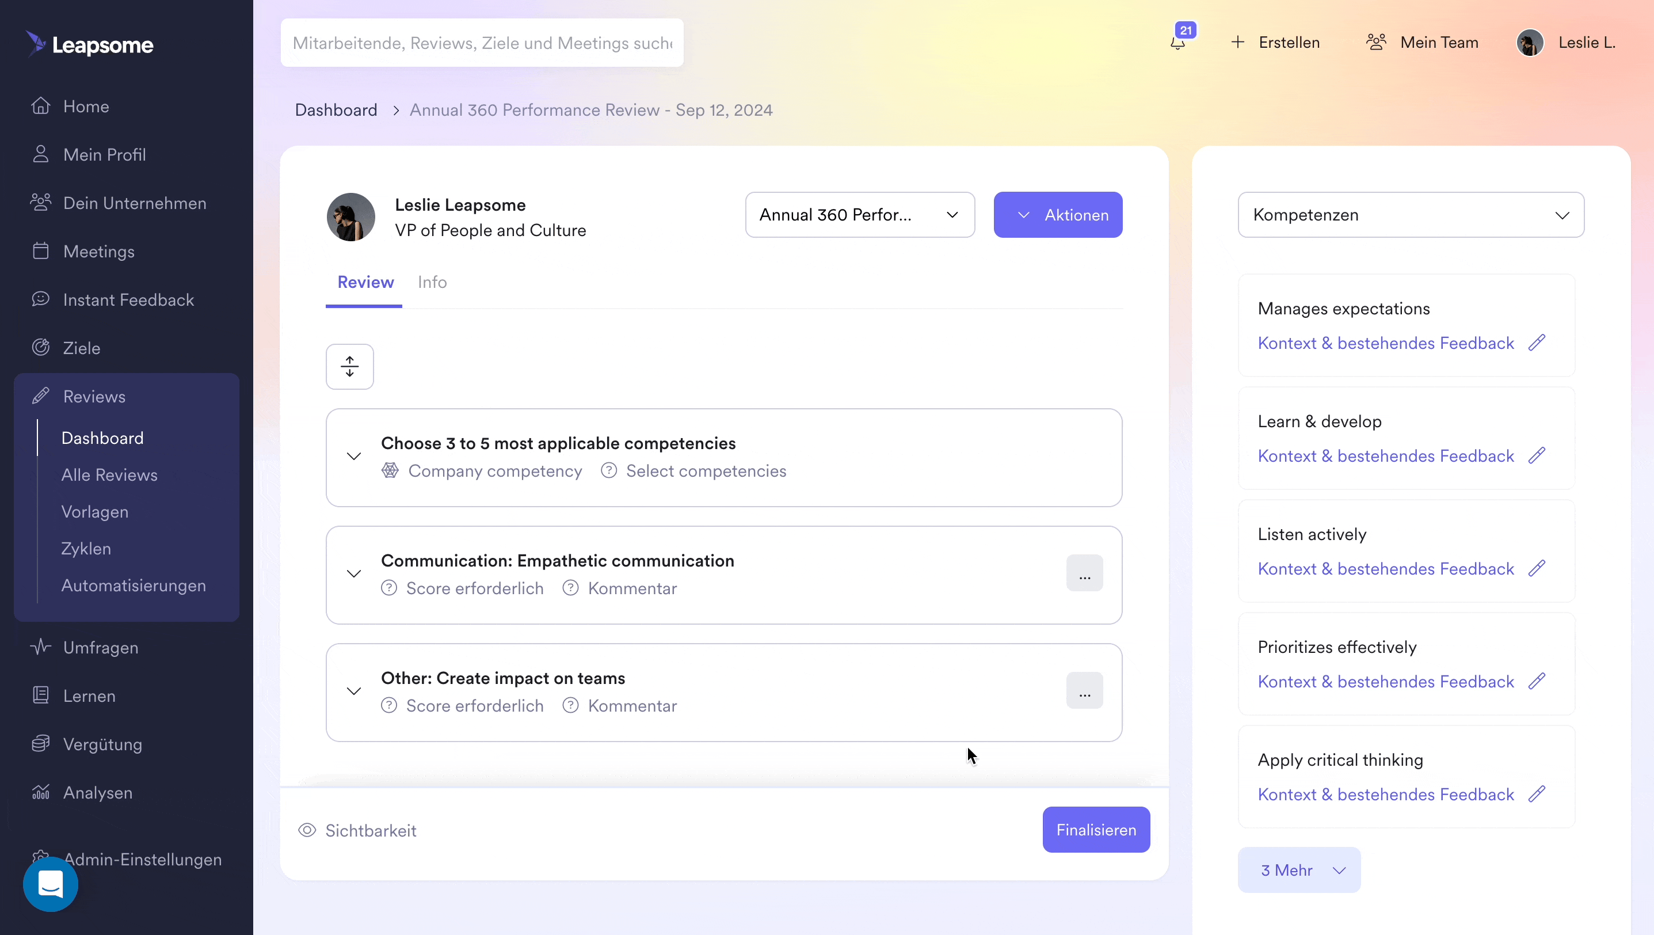Screen dimensions: 1654x935
Task: Edit Manages expectations feedback pencil
Action: [1537, 343]
